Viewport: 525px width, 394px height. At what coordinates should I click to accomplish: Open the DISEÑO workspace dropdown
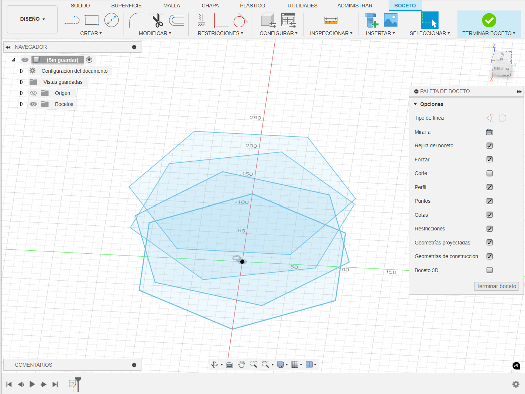click(x=32, y=19)
